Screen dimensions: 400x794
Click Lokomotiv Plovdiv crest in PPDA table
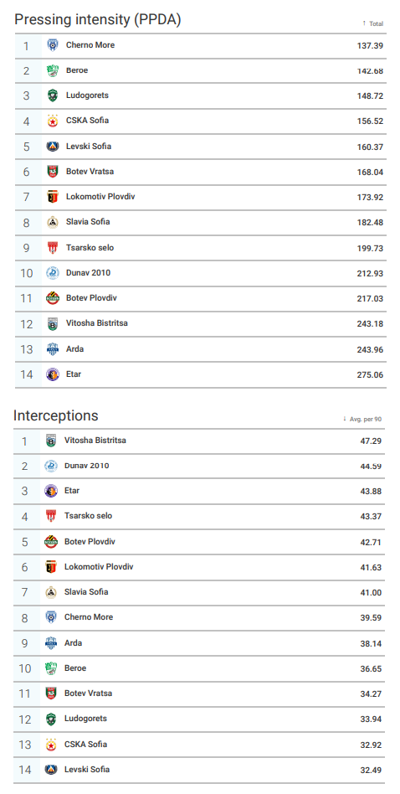coord(53,197)
